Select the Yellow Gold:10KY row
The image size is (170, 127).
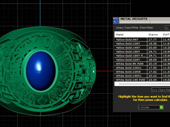coord(142,44)
